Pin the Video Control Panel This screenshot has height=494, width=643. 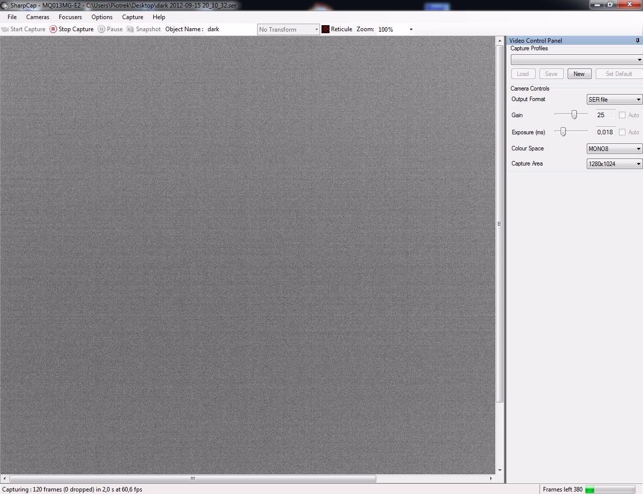637,41
